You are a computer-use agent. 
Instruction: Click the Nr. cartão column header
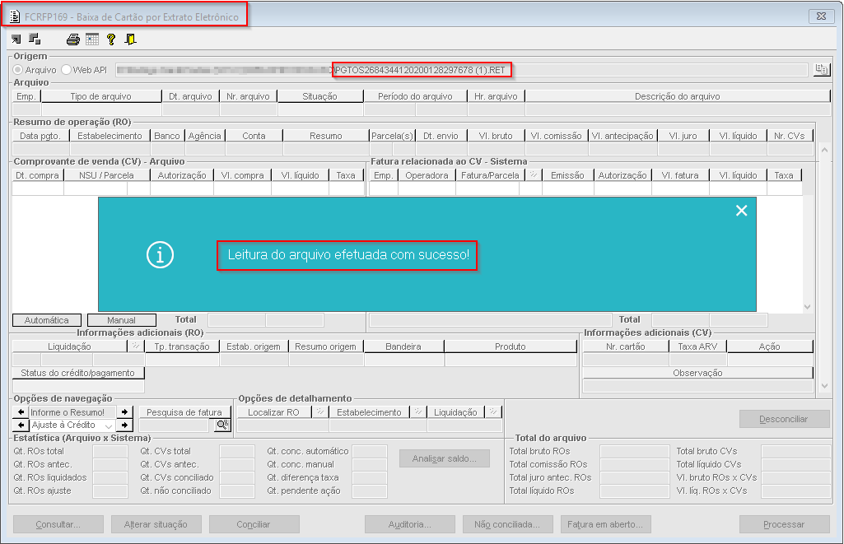point(626,346)
